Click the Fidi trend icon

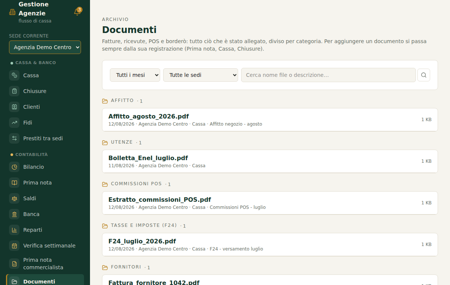[14, 123]
